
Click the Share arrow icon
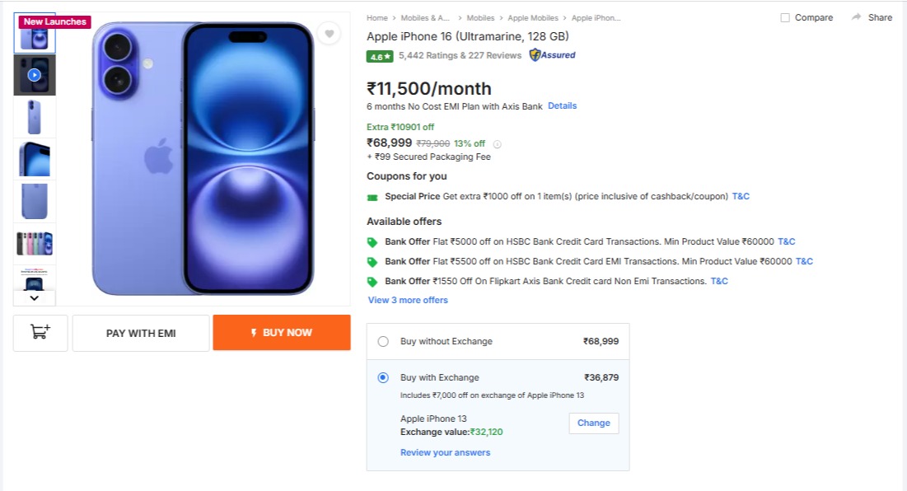[857, 17]
